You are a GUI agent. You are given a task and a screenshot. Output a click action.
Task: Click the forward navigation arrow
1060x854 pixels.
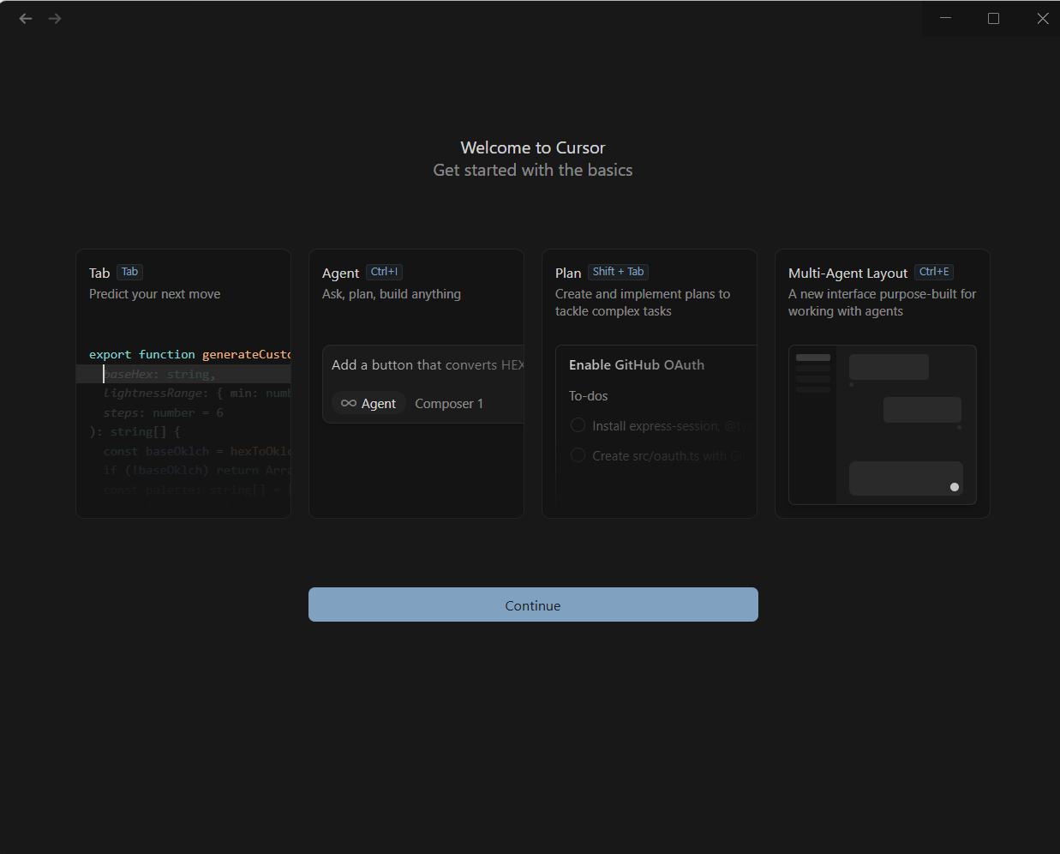click(x=55, y=19)
